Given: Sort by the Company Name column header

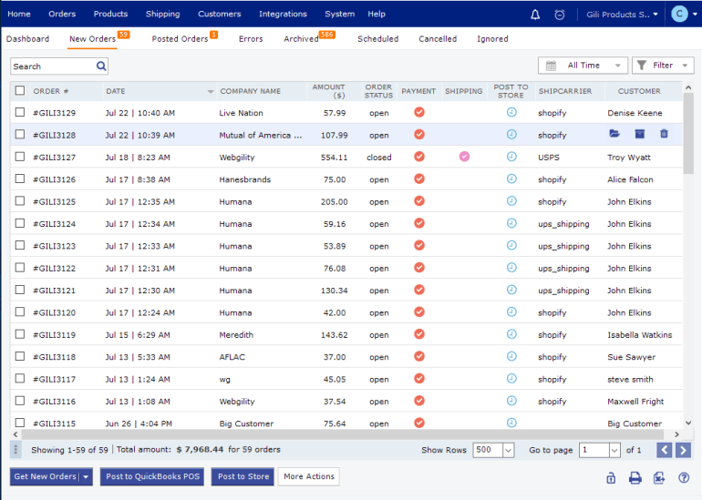Looking at the screenshot, I should (x=251, y=91).
